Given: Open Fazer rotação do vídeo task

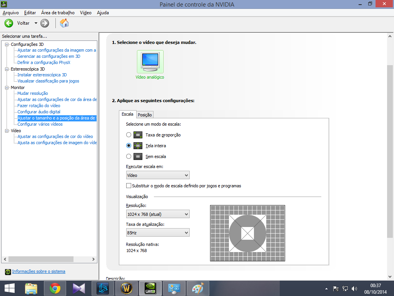Looking at the screenshot, I should tap(39, 106).
